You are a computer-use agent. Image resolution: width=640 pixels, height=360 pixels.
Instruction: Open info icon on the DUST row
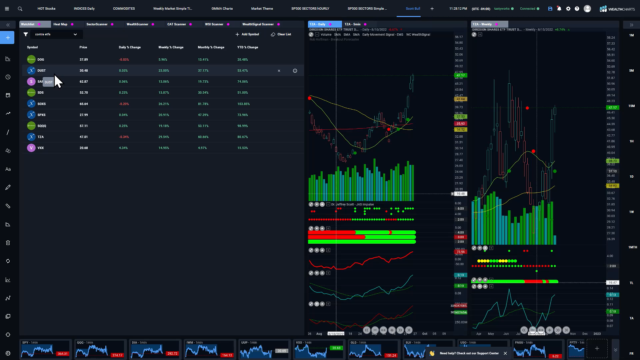click(295, 71)
